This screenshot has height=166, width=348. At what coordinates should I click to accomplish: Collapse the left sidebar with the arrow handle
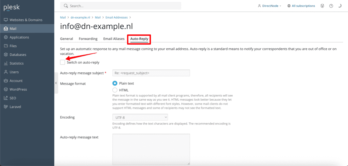[56, 83]
